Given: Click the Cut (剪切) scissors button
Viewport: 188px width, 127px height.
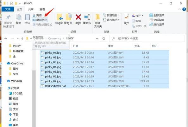Looking at the screenshot, I should pos(37,15).
